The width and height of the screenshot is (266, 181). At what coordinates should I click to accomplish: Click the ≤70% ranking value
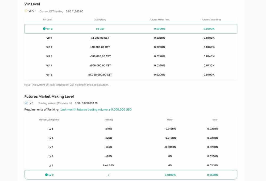(x=109, y=156)
